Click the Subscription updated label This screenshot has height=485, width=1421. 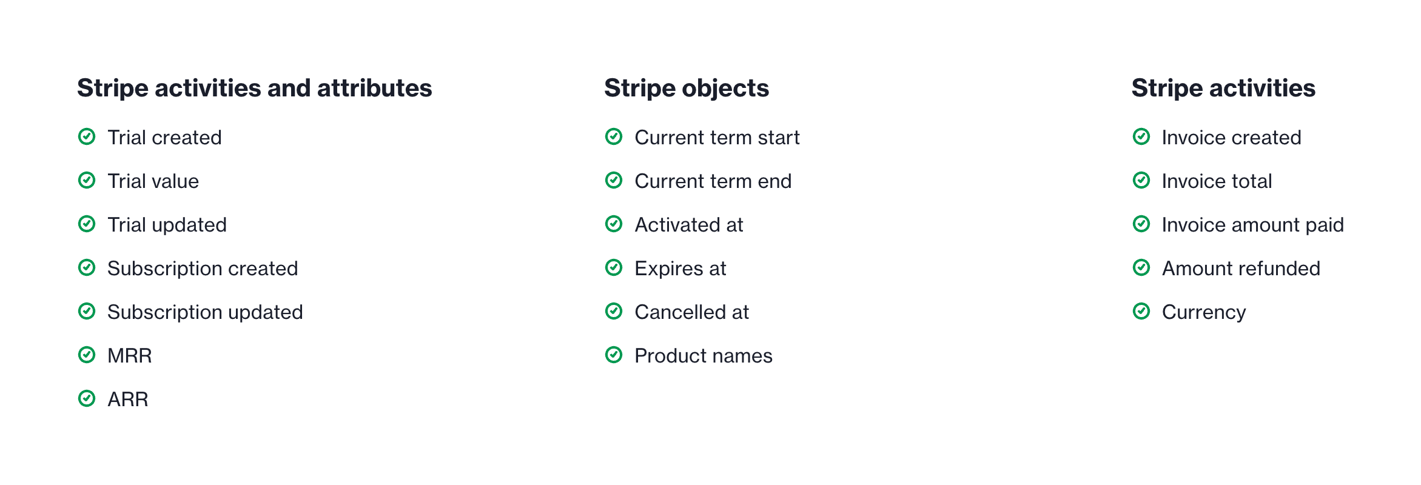[x=205, y=312]
